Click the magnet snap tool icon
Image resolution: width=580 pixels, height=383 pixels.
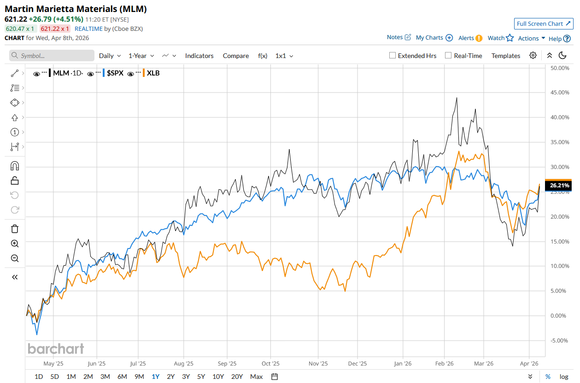(x=14, y=166)
